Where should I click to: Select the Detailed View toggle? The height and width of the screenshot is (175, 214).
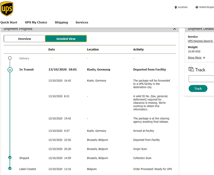66,39
